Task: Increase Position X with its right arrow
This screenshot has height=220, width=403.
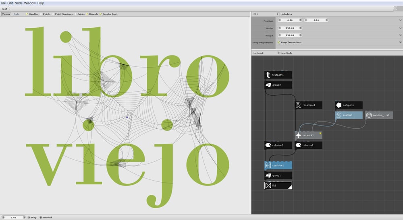Action: pos(301,20)
